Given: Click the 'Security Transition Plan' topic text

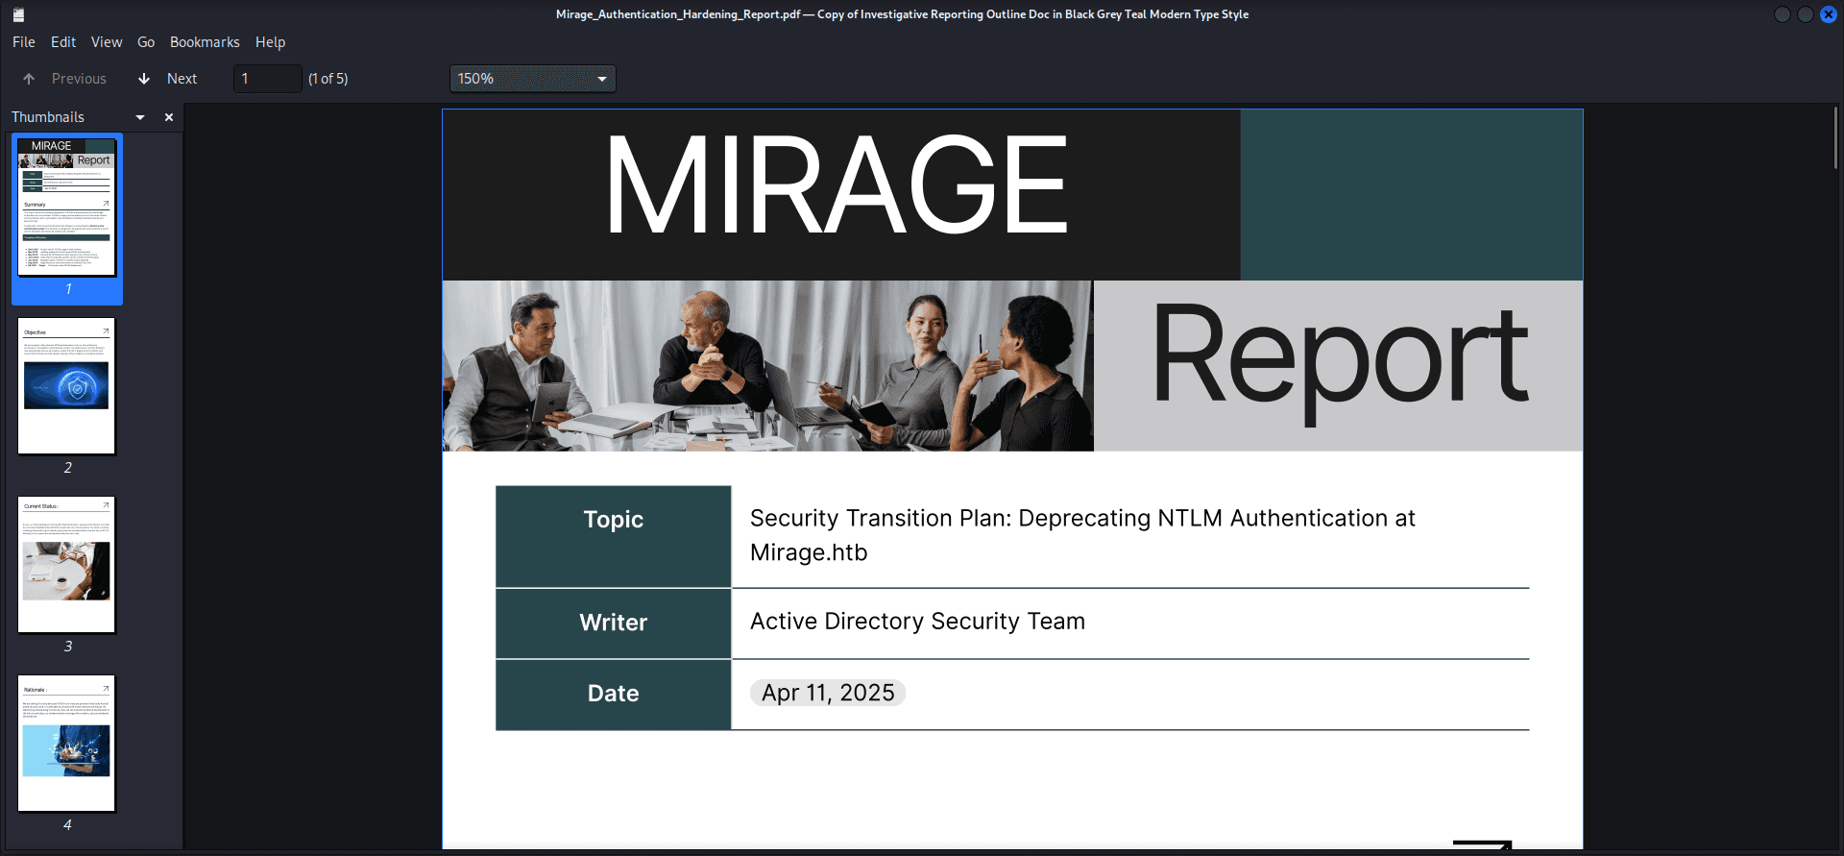Looking at the screenshot, I should click(1082, 535).
